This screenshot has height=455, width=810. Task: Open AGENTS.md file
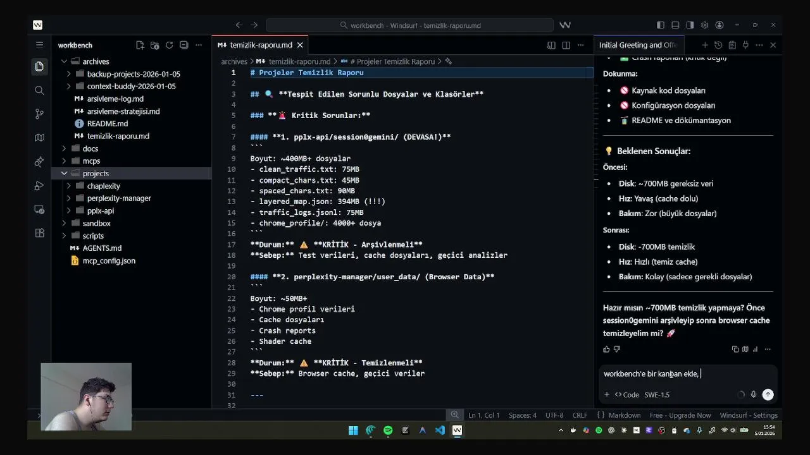pos(102,248)
